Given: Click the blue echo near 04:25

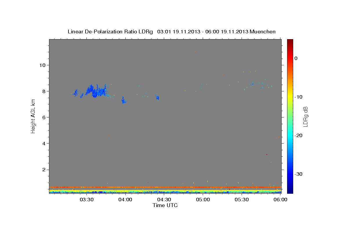Looking at the screenshot, I should [x=157, y=97].
